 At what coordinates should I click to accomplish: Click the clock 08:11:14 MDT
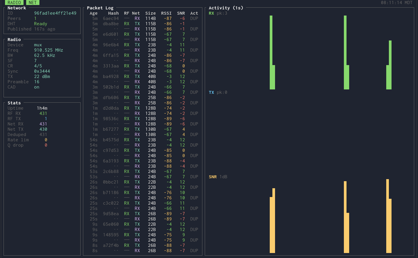[397, 3]
